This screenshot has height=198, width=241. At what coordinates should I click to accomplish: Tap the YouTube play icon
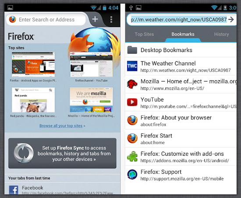pyautogui.click(x=132, y=102)
